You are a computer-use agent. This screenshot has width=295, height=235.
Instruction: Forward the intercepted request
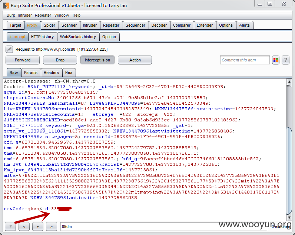point(23,60)
